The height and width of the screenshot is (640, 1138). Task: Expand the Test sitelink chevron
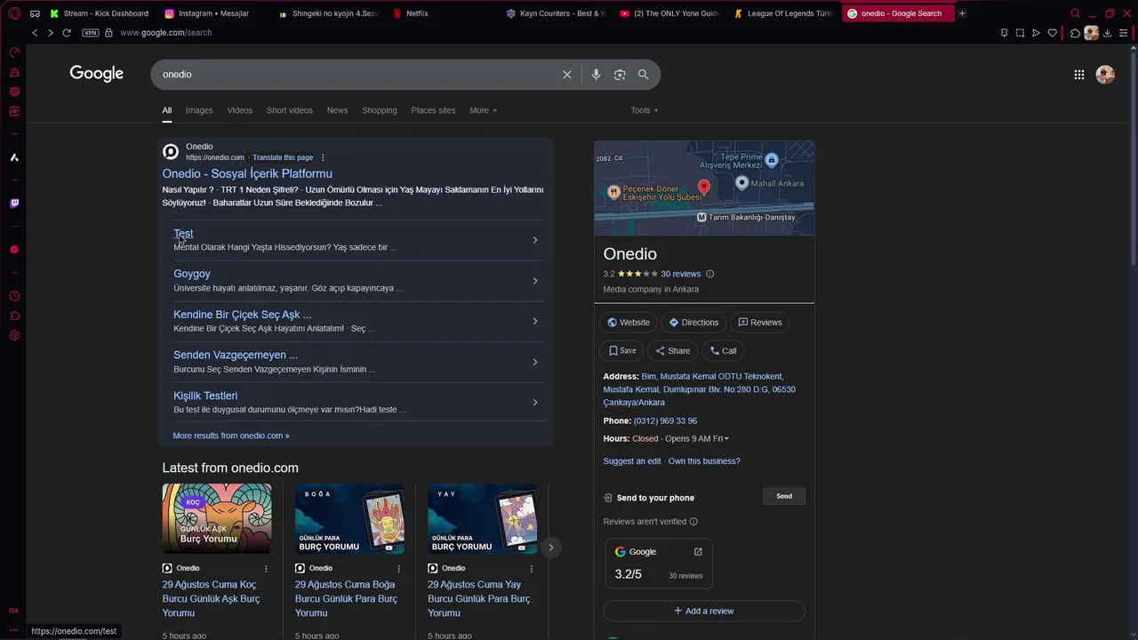tap(534, 240)
